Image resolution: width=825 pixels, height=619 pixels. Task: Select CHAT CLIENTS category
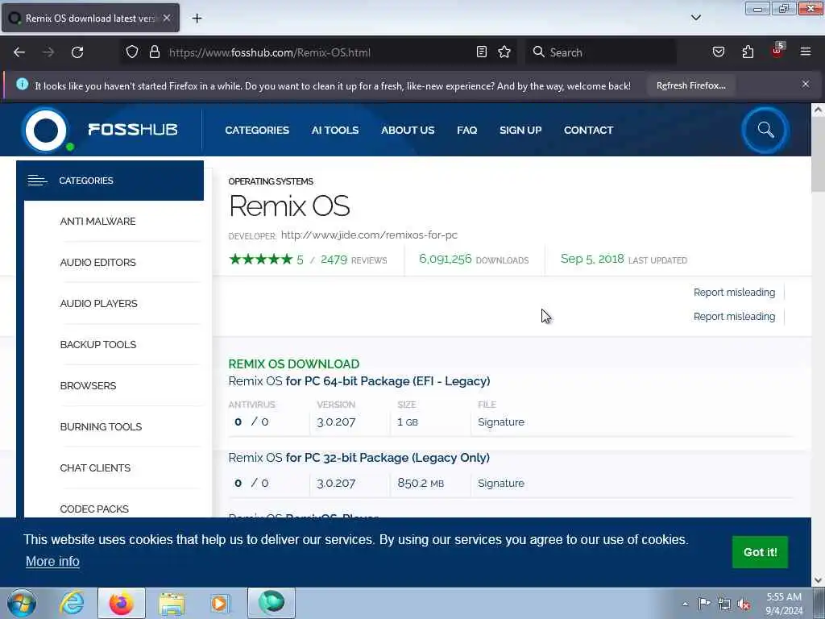tap(95, 467)
